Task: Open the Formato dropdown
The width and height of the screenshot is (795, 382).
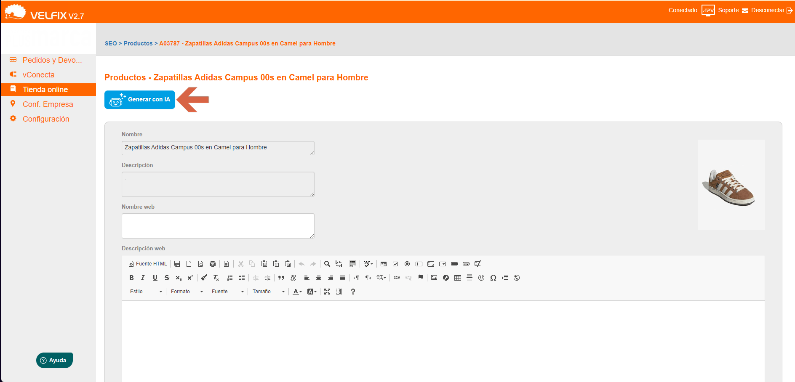Action: pos(187,292)
